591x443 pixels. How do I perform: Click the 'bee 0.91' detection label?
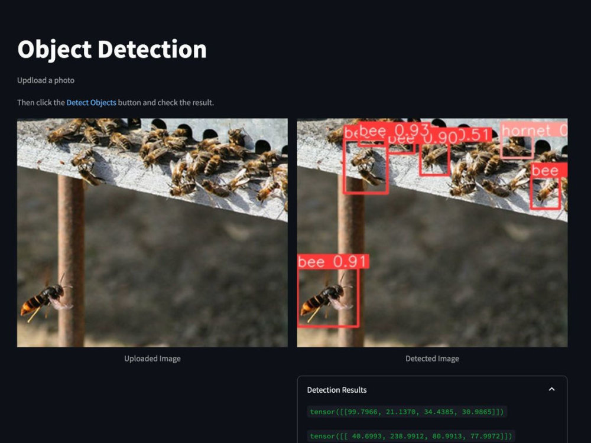point(333,262)
